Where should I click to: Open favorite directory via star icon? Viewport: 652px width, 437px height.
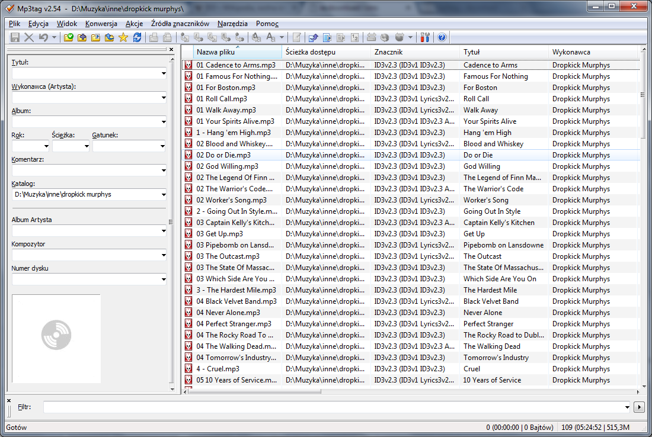[123, 37]
